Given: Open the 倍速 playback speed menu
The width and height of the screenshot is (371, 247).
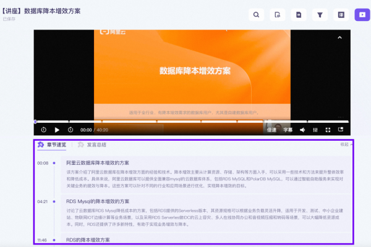Looking at the screenshot, I should click(271, 130).
